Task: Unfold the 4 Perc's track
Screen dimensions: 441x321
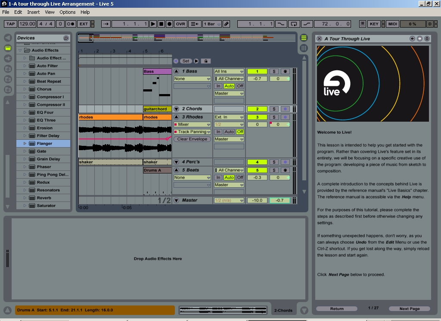Action: point(176,162)
